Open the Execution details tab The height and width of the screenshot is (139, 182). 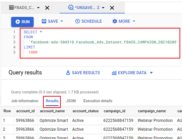pyautogui.click(x=98, y=101)
